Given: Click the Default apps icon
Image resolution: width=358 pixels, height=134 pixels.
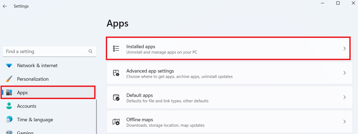Looking at the screenshot, I should (x=116, y=97).
